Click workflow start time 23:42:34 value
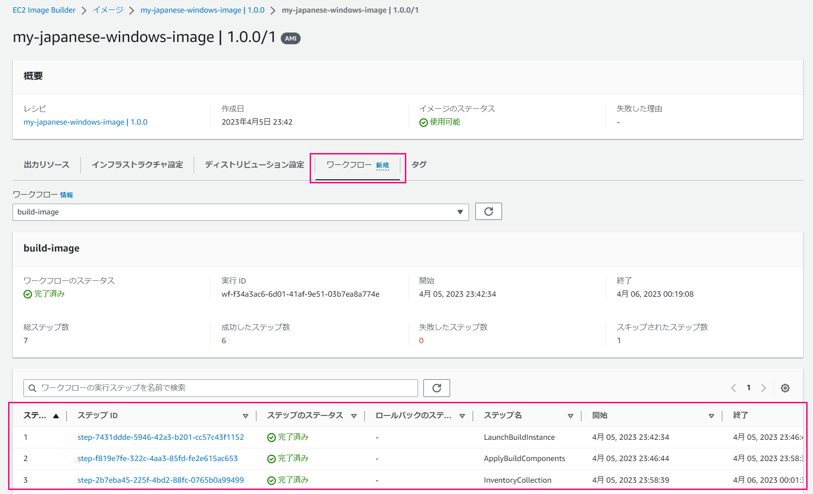Viewport: 813px width, 494px height. pos(457,294)
